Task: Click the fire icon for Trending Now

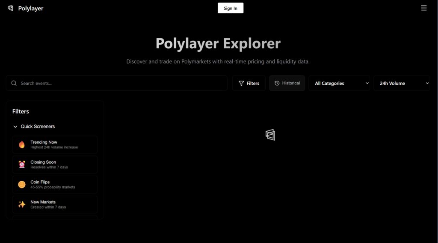Action: coord(22,145)
